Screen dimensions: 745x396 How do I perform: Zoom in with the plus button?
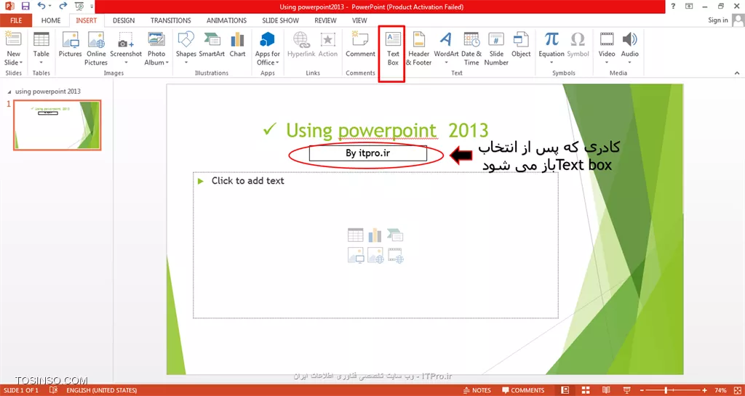(x=706, y=390)
